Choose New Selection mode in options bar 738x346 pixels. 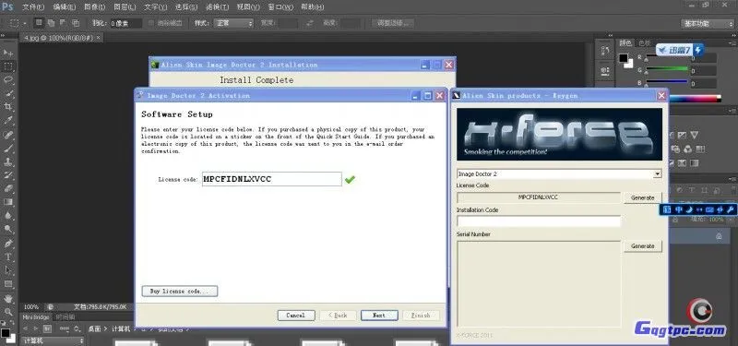click(39, 22)
